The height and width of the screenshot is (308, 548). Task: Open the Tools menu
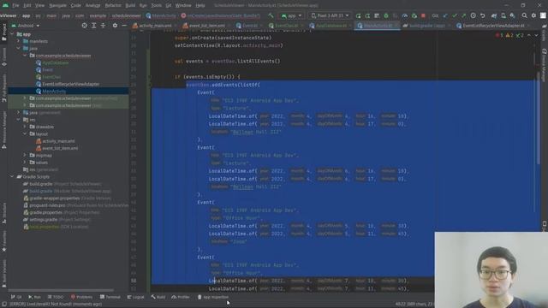(156, 6)
